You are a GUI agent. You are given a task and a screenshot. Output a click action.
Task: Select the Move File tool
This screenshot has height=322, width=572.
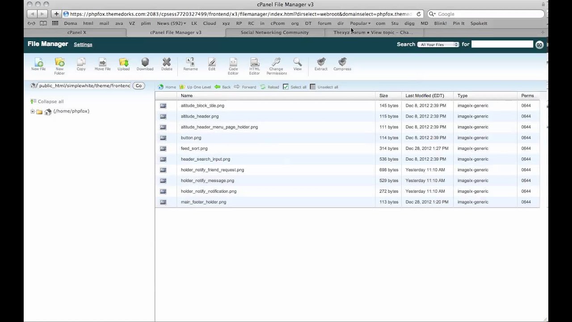pos(102,64)
